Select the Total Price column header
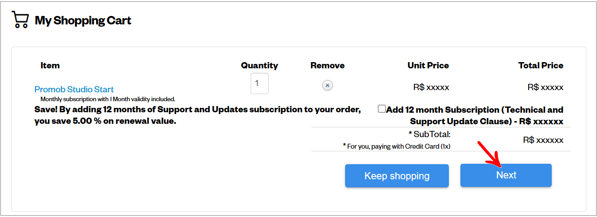This screenshot has height=217, width=597. coord(541,65)
